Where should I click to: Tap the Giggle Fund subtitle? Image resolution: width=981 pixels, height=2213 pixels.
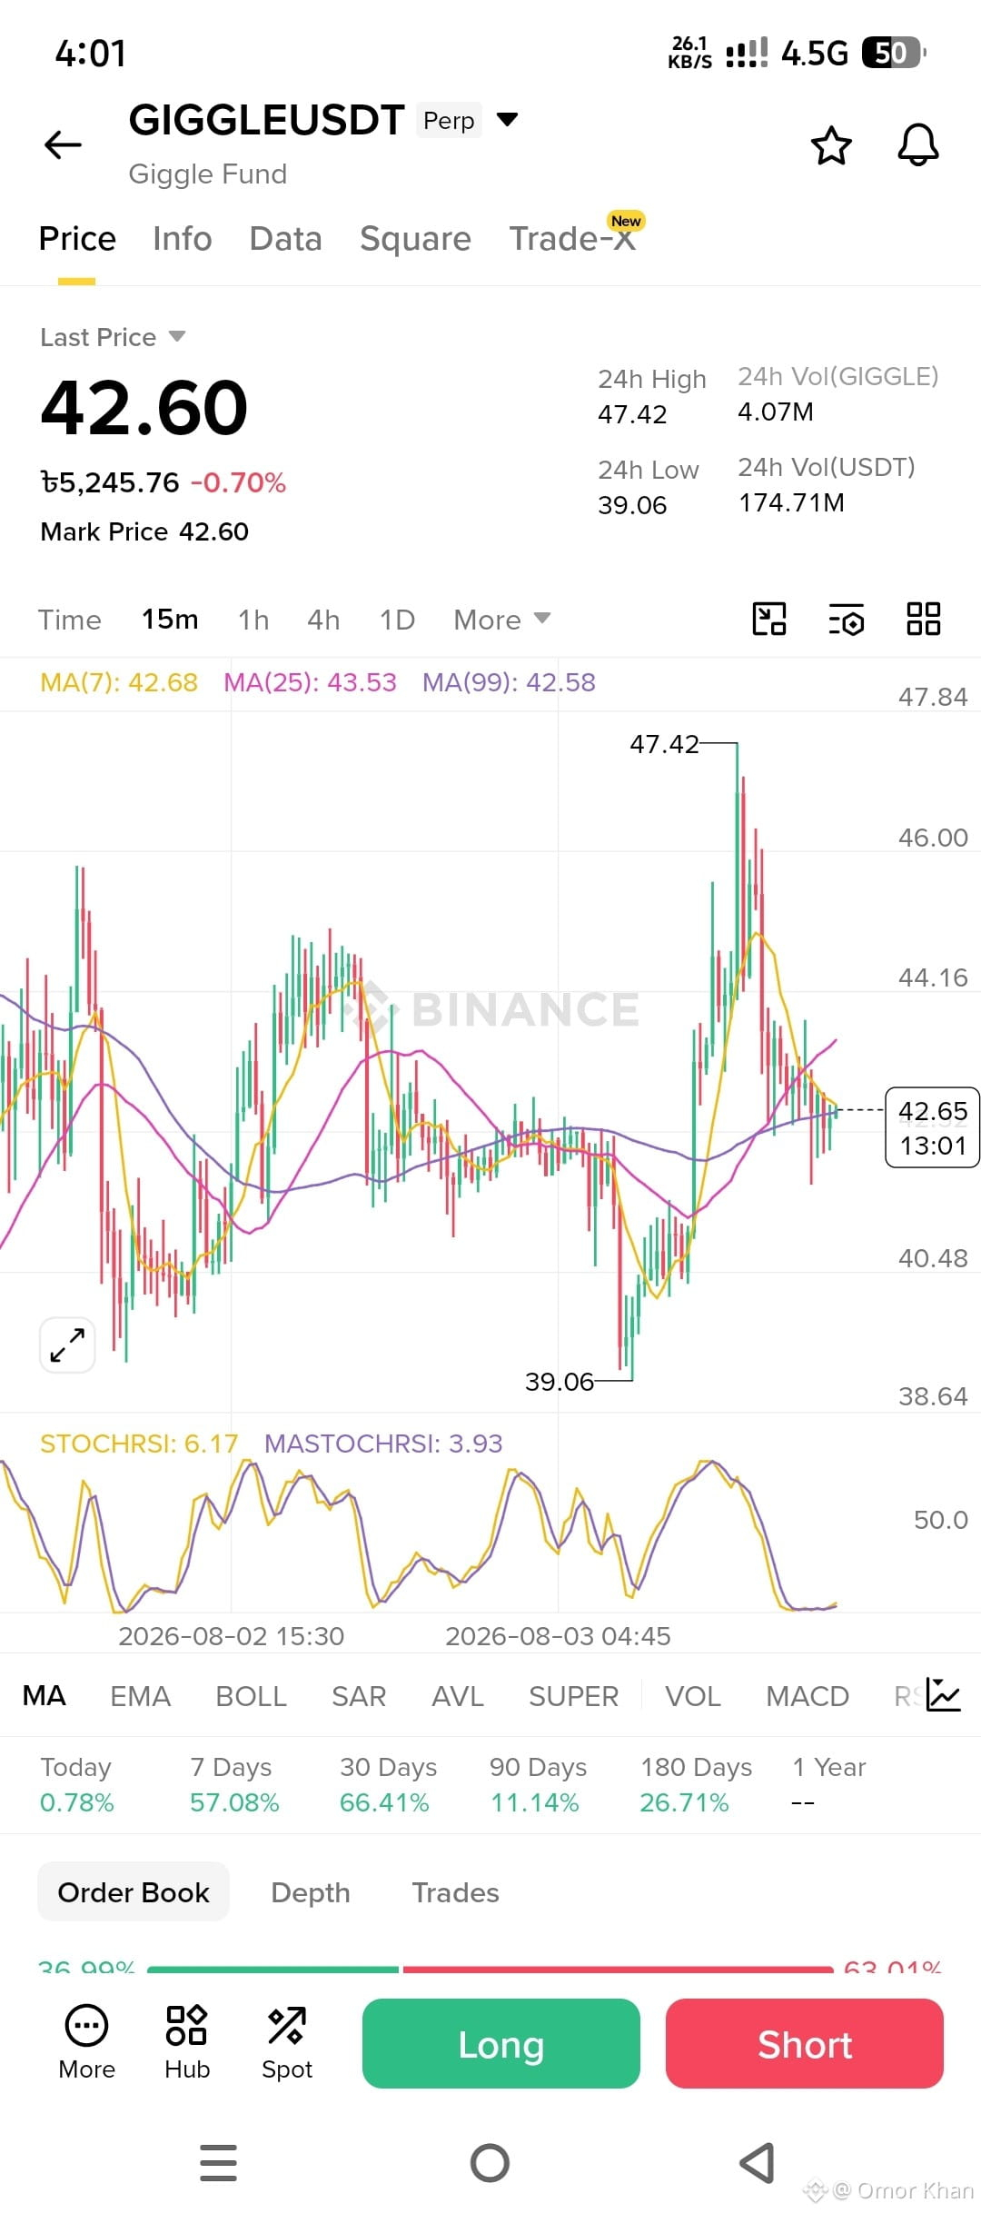(x=208, y=174)
